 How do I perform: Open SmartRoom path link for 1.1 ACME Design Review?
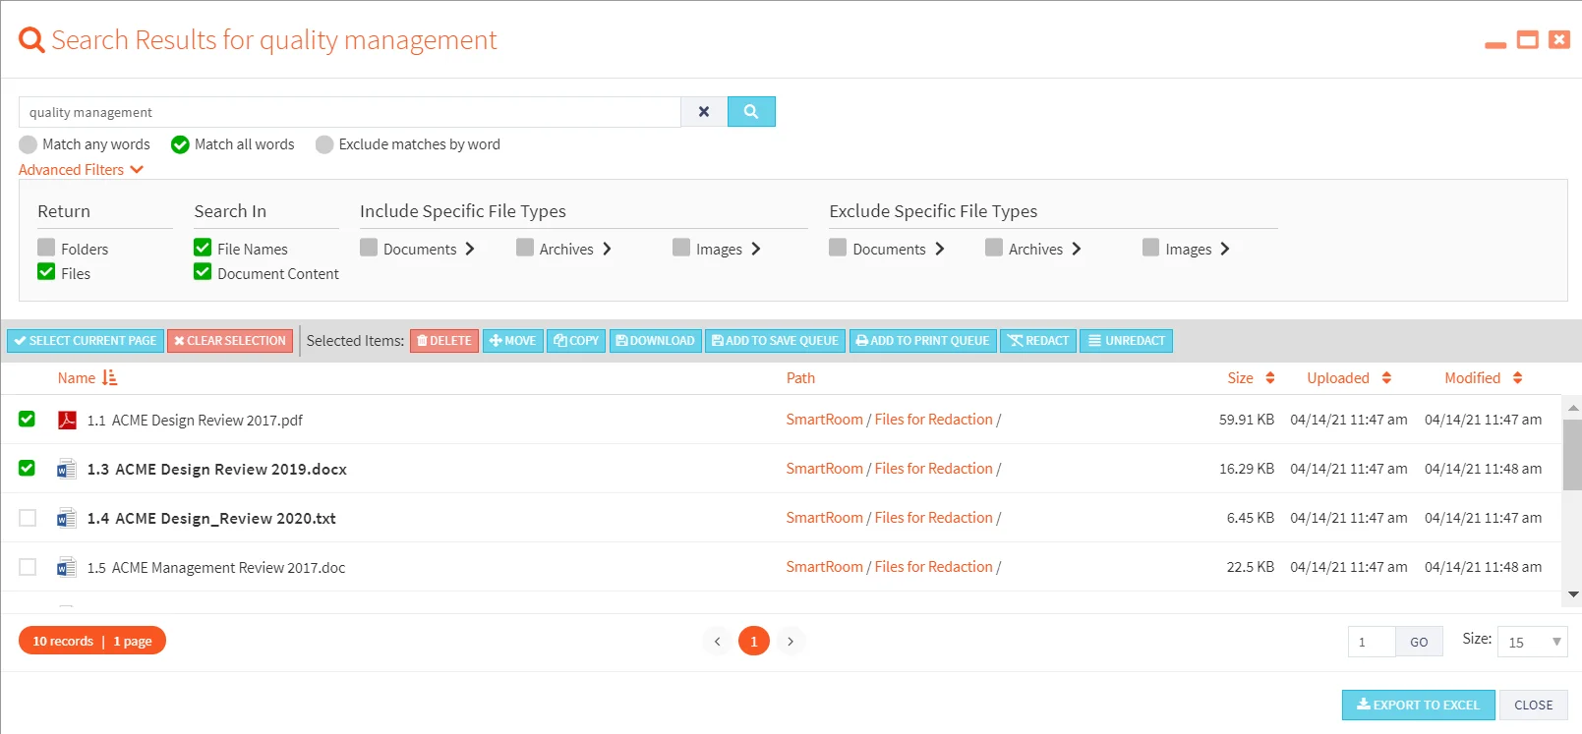point(824,420)
